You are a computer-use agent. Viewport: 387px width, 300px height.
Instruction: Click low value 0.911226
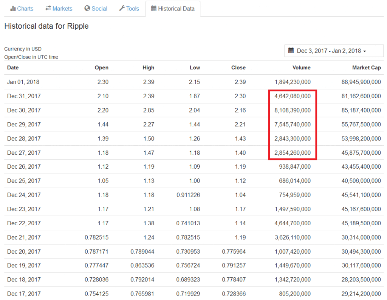click(x=188, y=195)
